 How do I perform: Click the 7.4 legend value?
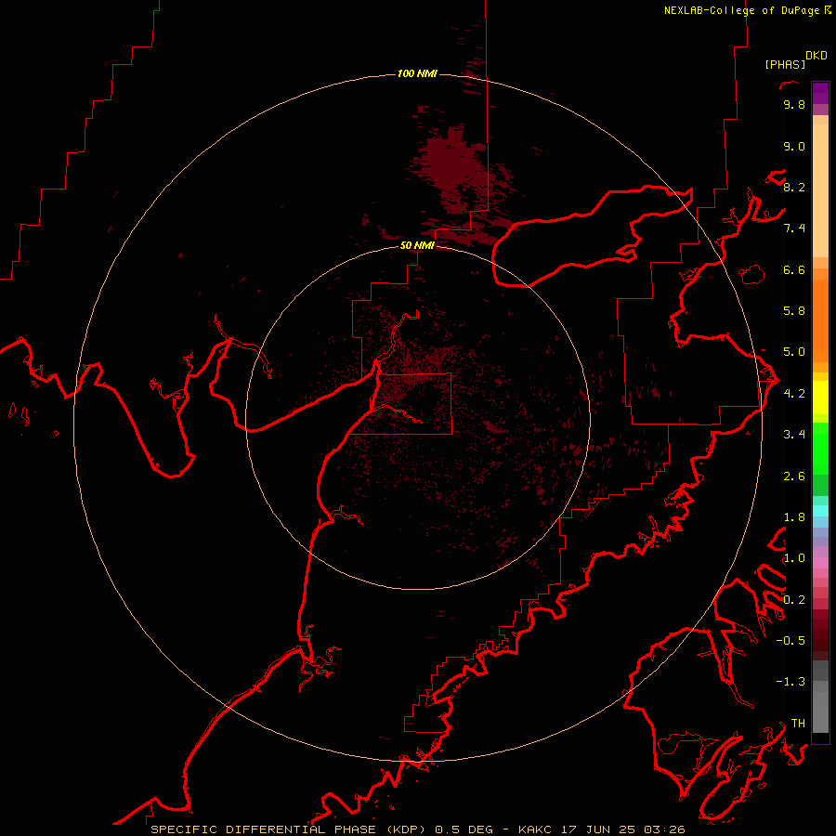coord(794,229)
